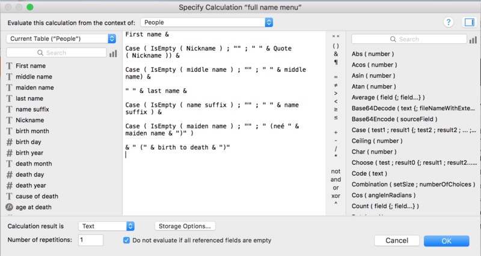Insert the parentheses operator
481x256 pixels.
[335, 46]
